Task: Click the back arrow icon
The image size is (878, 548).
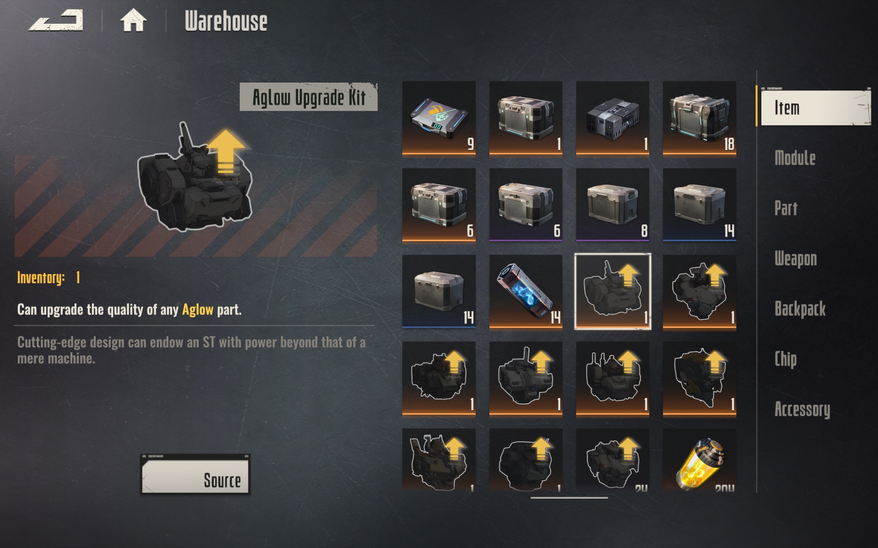Action: point(56,20)
